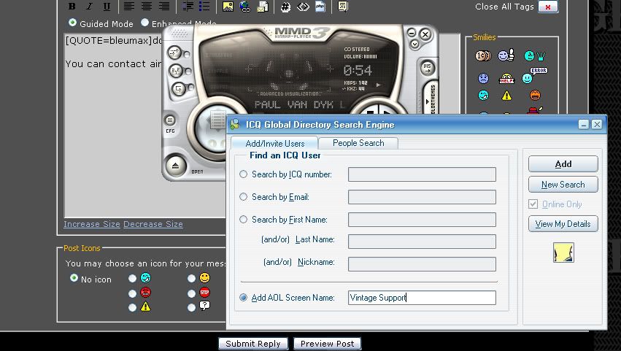Select Search by ICQ number option
The image size is (621, 351).
(x=243, y=174)
